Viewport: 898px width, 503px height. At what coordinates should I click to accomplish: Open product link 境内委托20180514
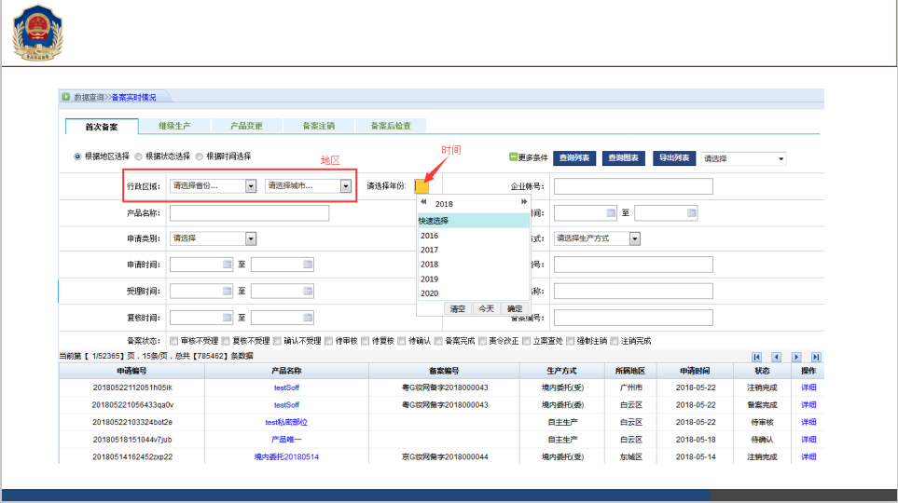coord(286,456)
